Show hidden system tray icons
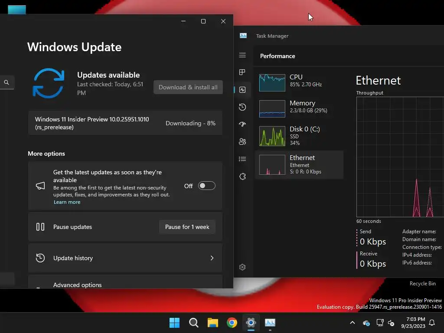Image resolution: width=444 pixels, height=333 pixels. pyautogui.click(x=353, y=323)
